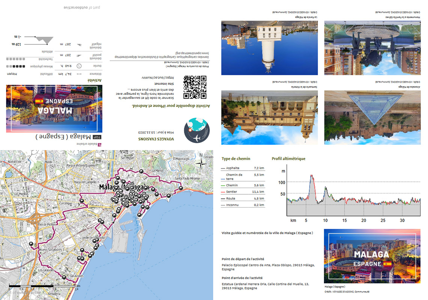Click the map flag marker near Santa Paula Miramar
Screen dimensions: 428x300
(181, 188)
